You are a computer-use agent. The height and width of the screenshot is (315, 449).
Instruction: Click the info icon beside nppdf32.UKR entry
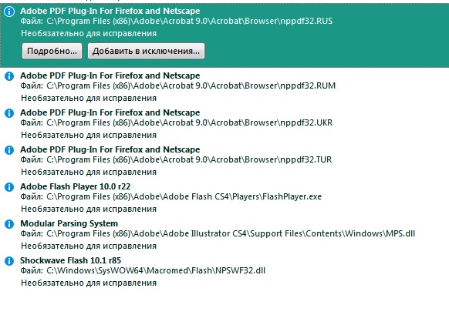[x=9, y=113]
